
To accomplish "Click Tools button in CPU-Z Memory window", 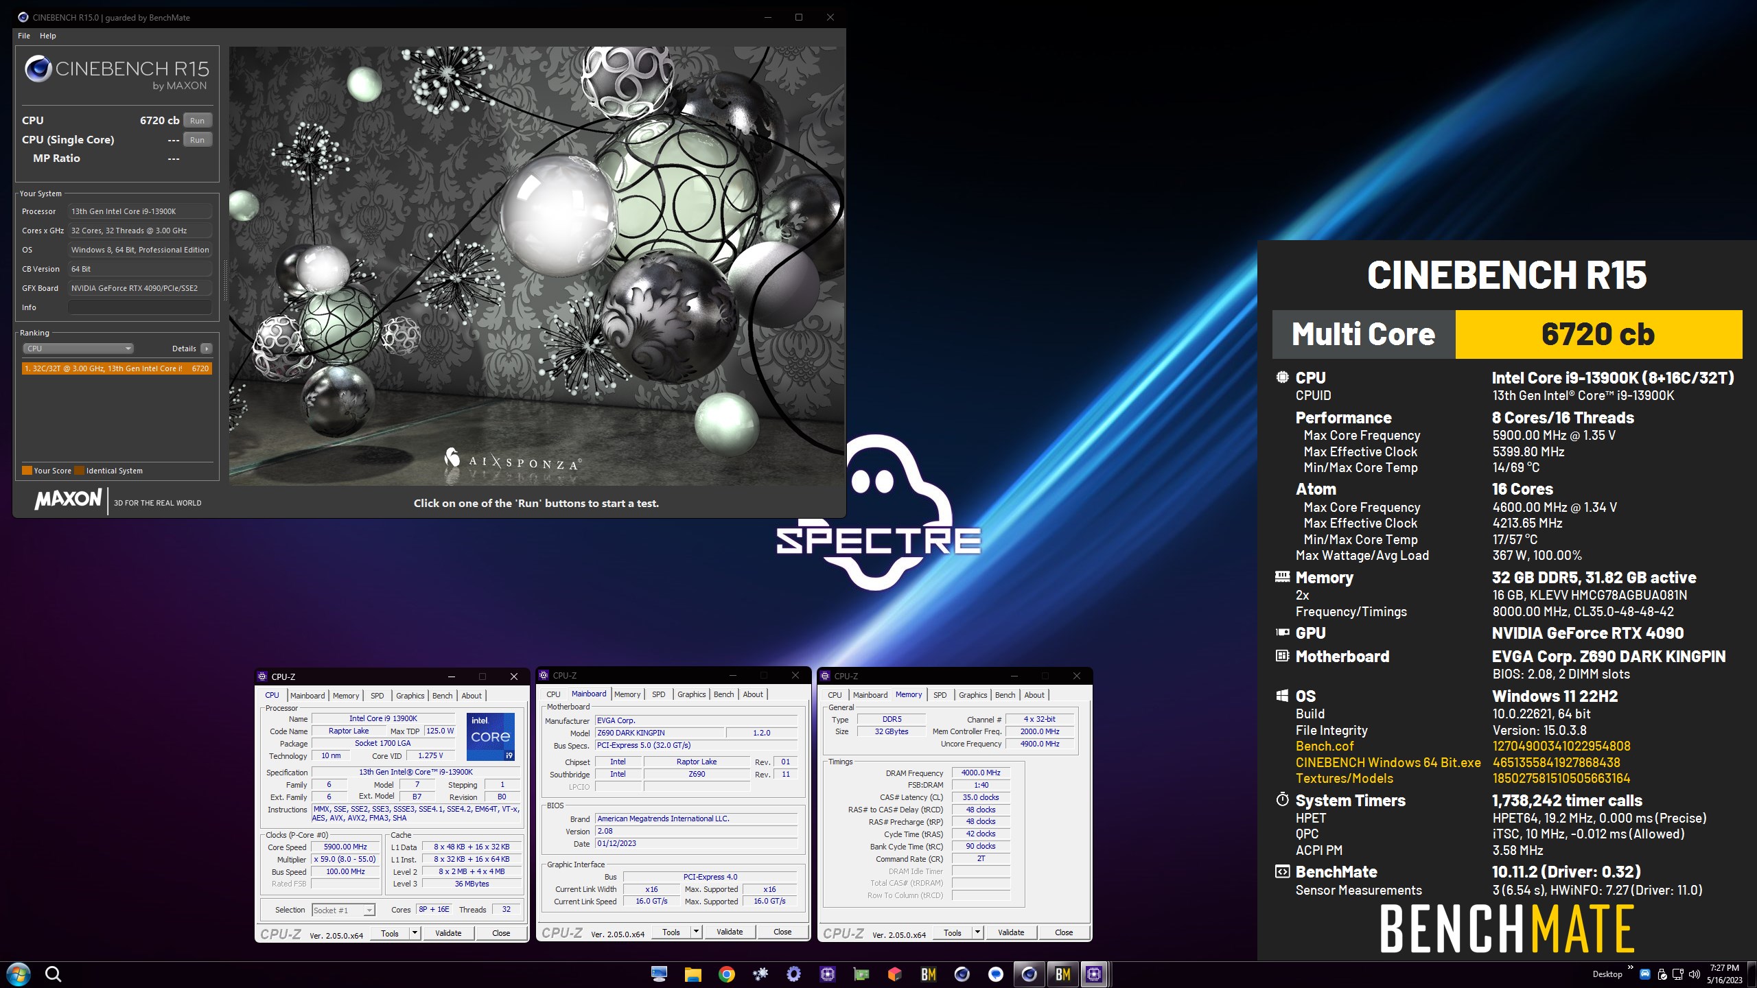I will tap(953, 932).
